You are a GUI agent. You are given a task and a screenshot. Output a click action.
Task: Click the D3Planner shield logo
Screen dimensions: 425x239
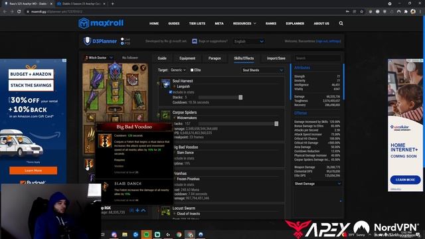87,41
